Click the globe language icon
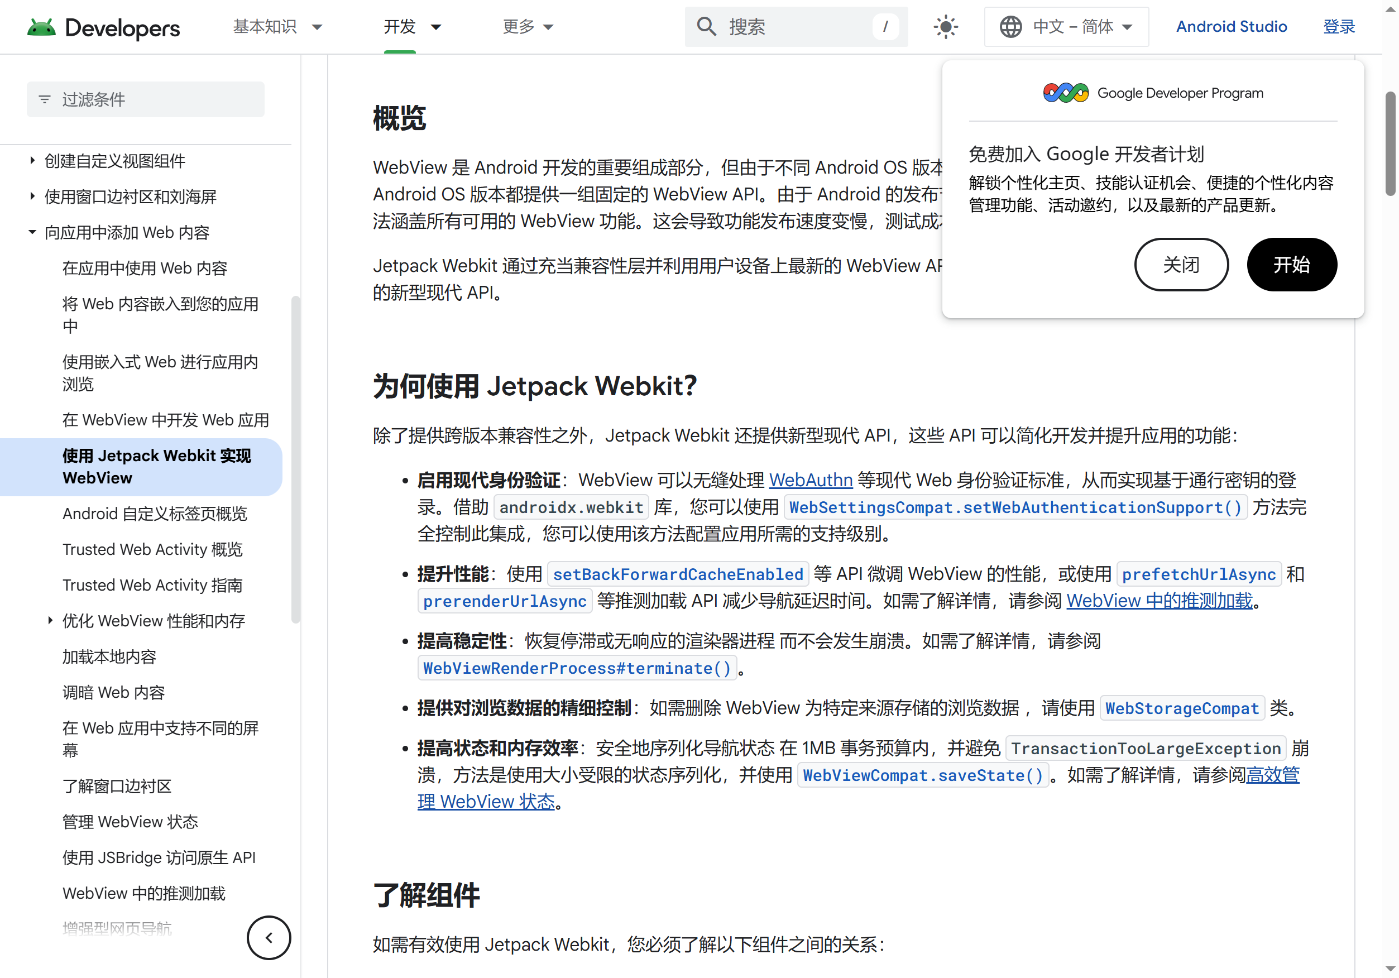This screenshot has width=1399, height=978. (1011, 27)
